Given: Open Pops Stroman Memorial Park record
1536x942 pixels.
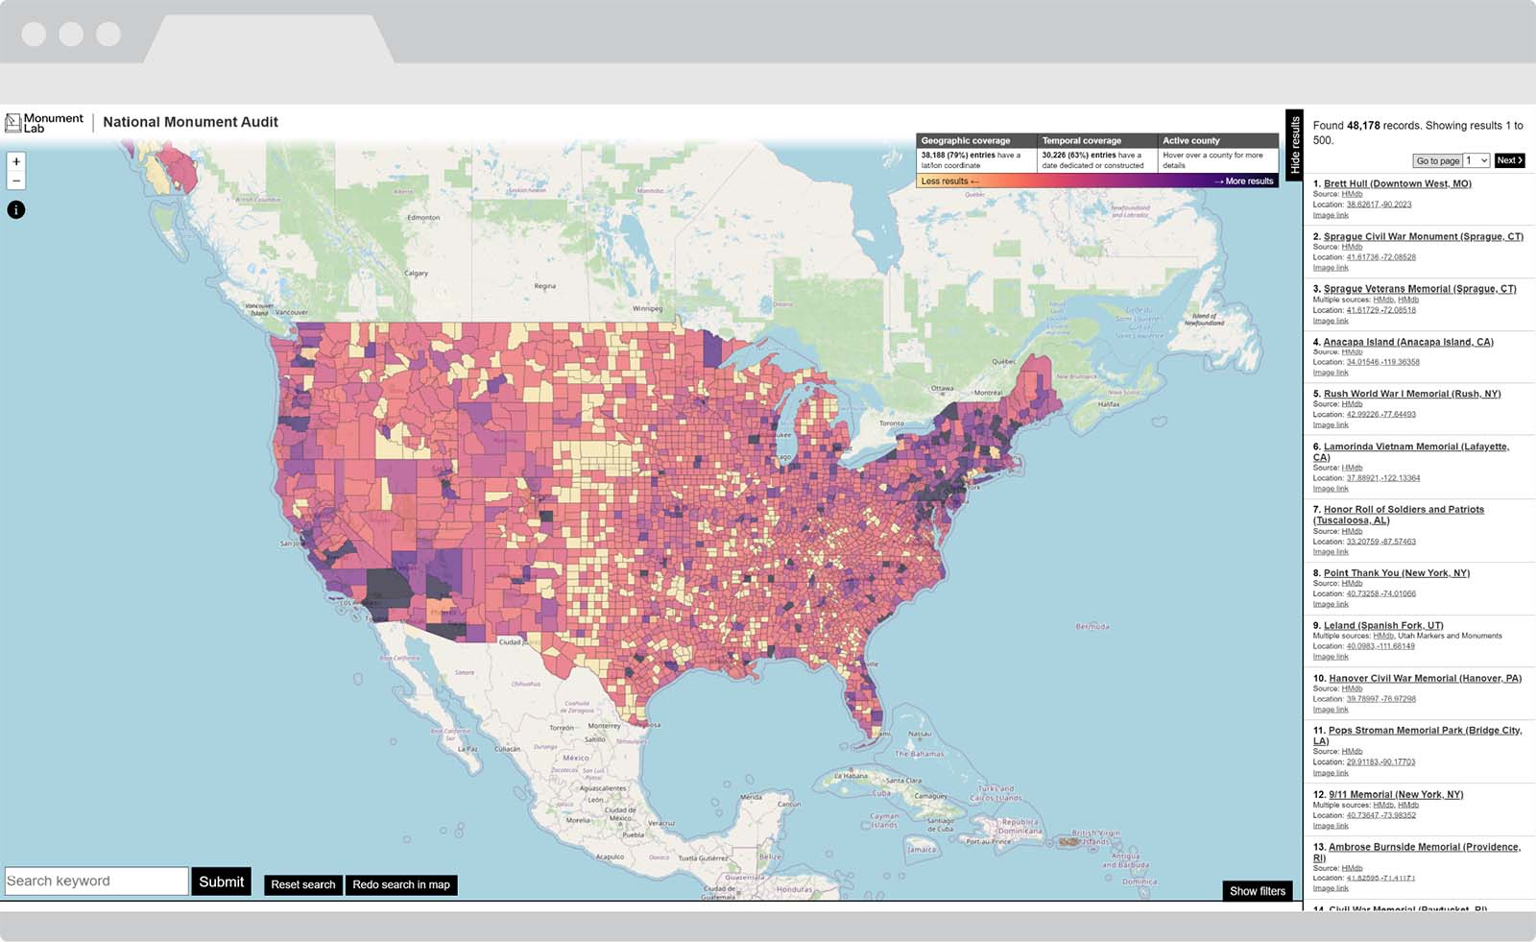Looking at the screenshot, I should click(1417, 736).
